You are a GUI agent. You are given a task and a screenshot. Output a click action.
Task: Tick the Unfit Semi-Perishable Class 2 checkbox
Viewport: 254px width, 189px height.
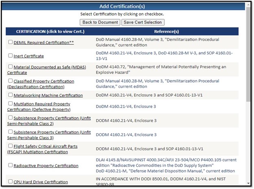click(x=11, y=118)
